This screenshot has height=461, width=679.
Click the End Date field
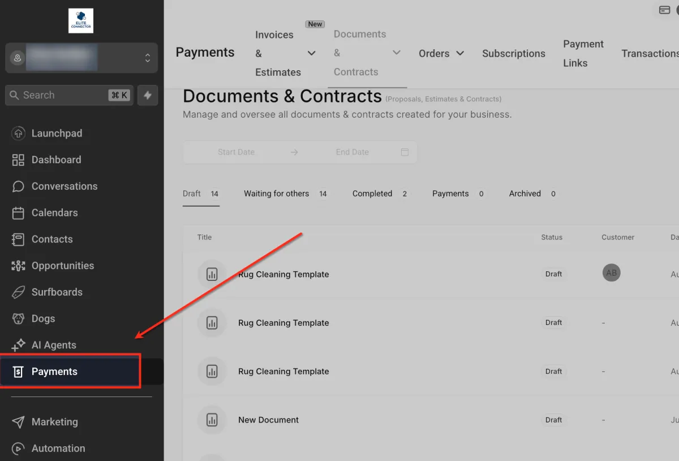352,152
